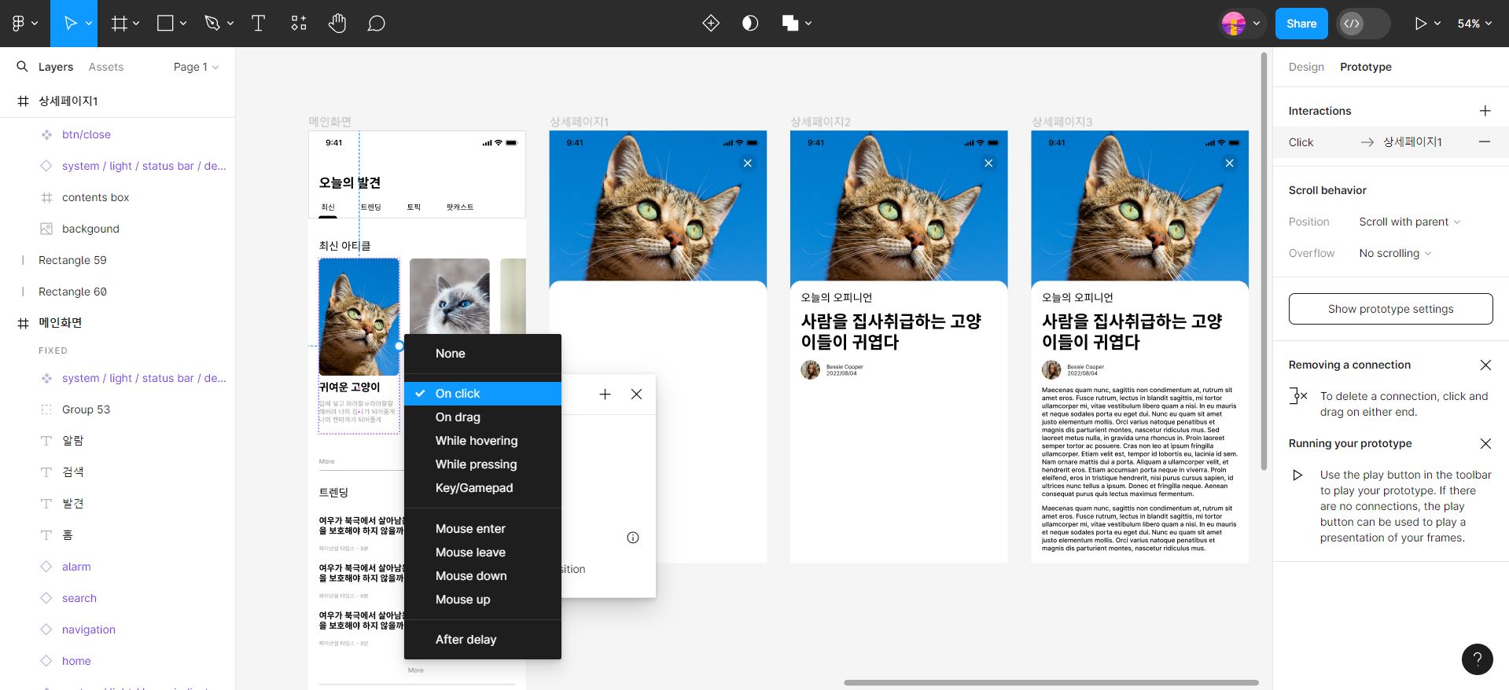Choose Mouse up trigger
This screenshot has width=1509, height=690.
[x=483, y=600]
